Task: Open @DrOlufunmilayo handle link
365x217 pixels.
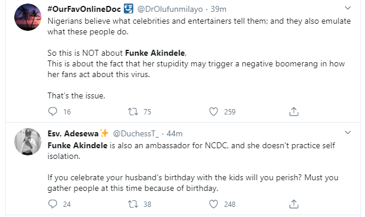Action: (170, 9)
